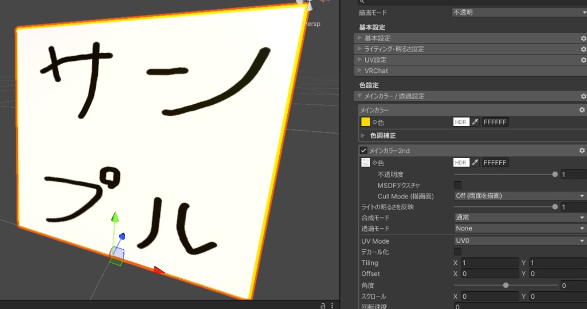587x309 pixels.
Task: Open the 透過モード dropdown showing None
Action: click(521, 229)
